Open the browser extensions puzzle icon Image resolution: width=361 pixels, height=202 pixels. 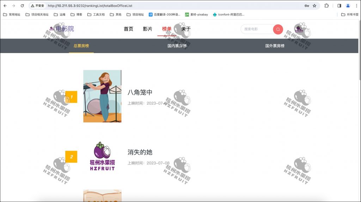point(326,6)
